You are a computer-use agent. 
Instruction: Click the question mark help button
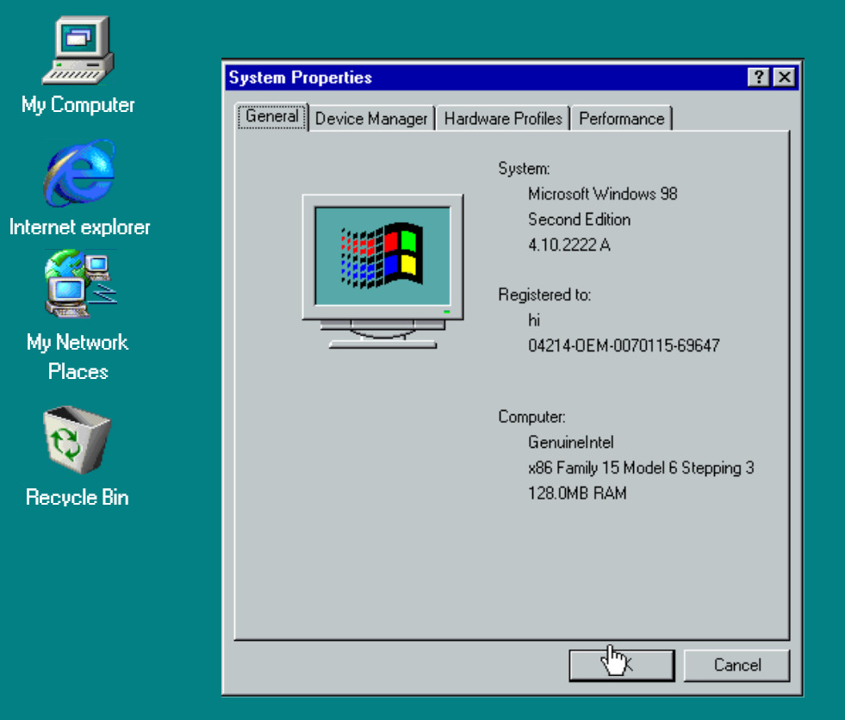pos(759,77)
